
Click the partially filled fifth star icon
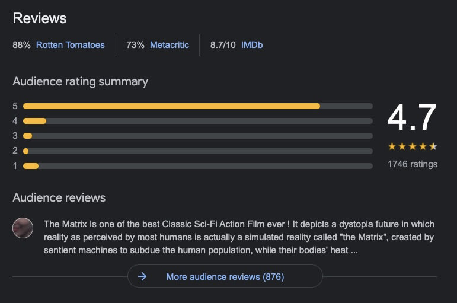click(x=433, y=146)
